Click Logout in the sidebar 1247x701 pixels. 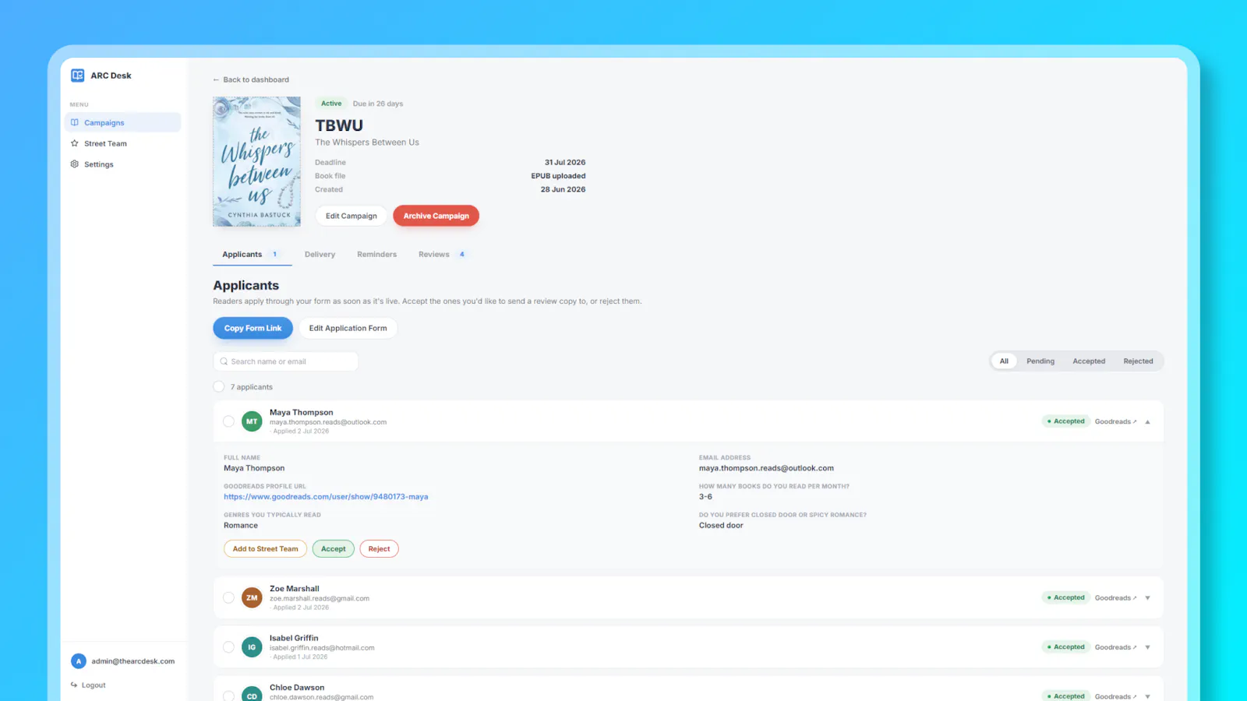pyautogui.click(x=88, y=685)
